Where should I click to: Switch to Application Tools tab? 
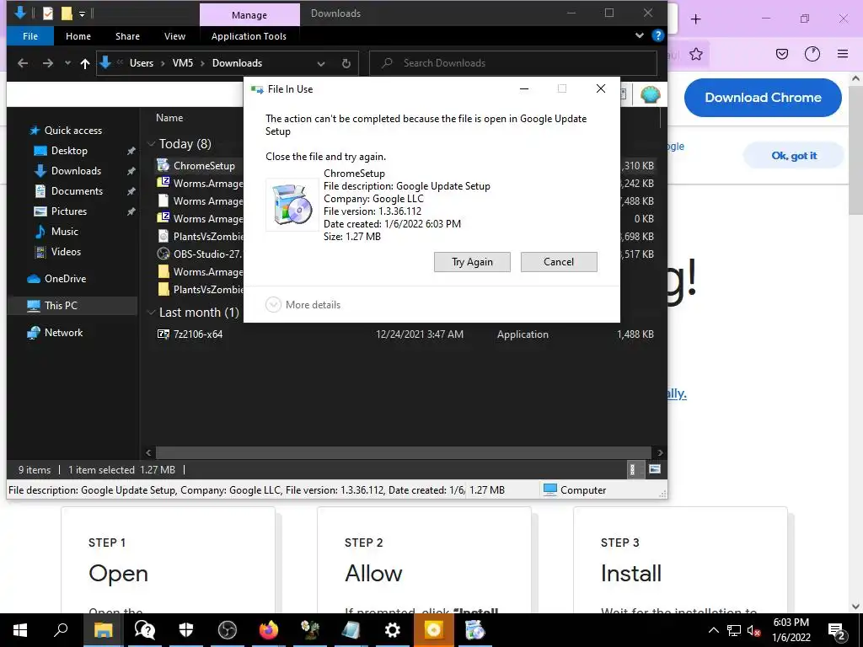coord(249,36)
